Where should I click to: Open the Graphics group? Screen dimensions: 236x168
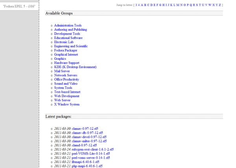click(x=60, y=59)
